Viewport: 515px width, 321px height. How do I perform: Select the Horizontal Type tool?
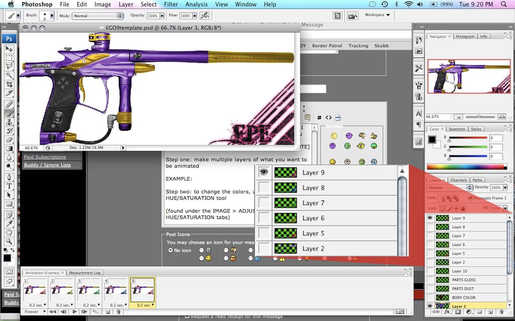(x=9, y=187)
